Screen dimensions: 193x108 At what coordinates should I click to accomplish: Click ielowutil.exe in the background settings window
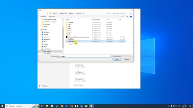(79, 79)
